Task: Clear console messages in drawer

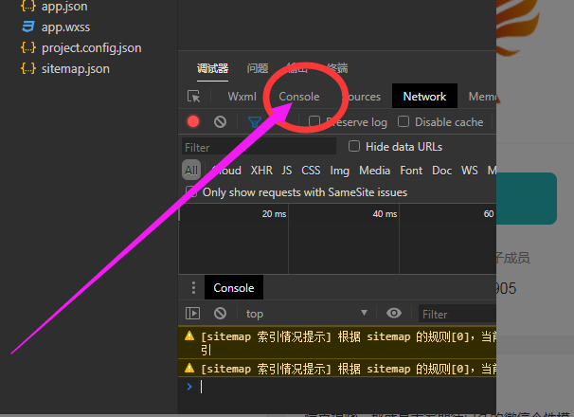Action: tap(220, 314)
